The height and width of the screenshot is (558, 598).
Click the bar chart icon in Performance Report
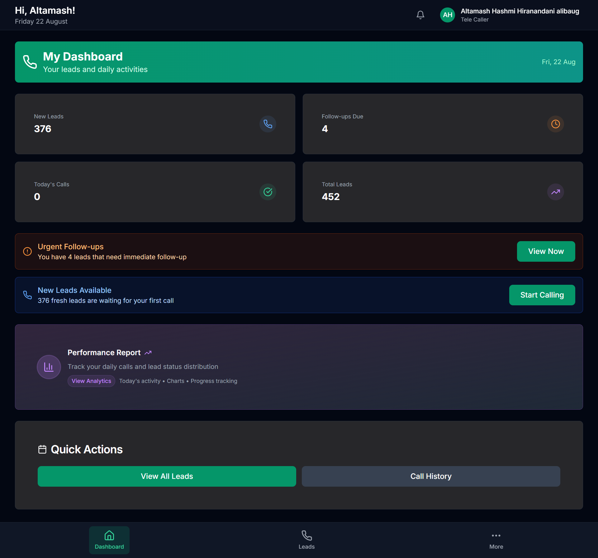(x=49, y=367)
